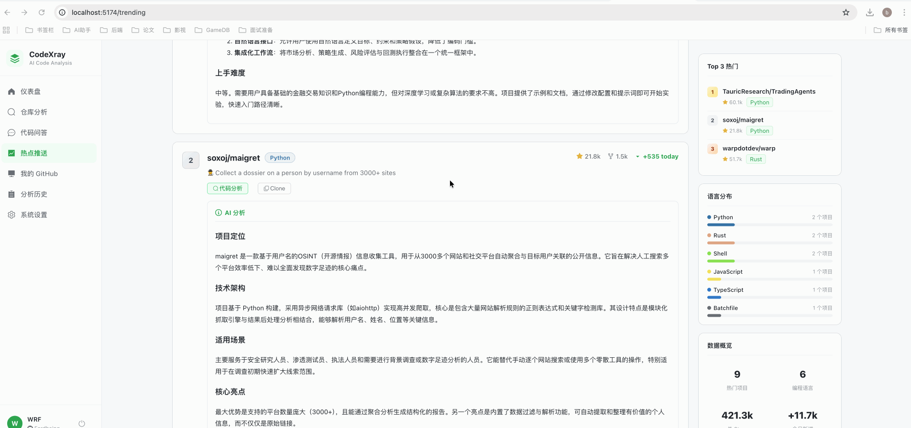Click the 9 热门项目 statistic
This screenshot has width=911, height=428.
[737, 380]
